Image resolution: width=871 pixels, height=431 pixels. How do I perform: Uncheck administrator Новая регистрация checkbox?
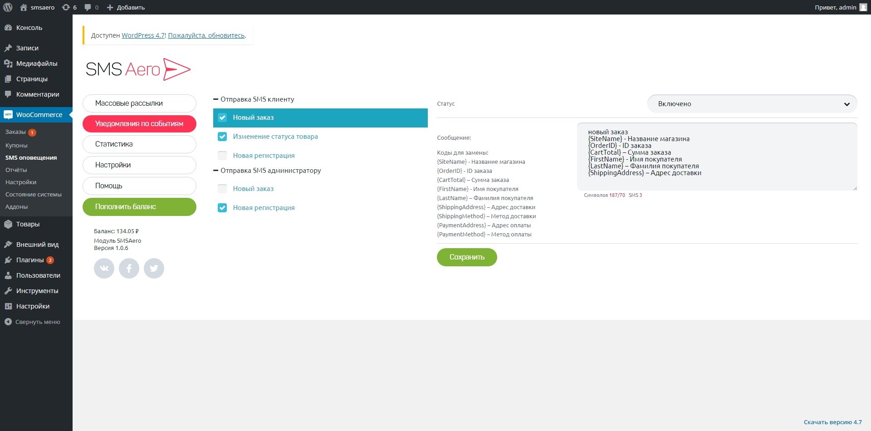coord(222,208)
